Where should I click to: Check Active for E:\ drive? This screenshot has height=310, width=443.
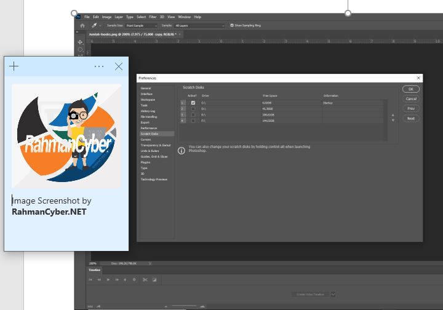[193, 114]
